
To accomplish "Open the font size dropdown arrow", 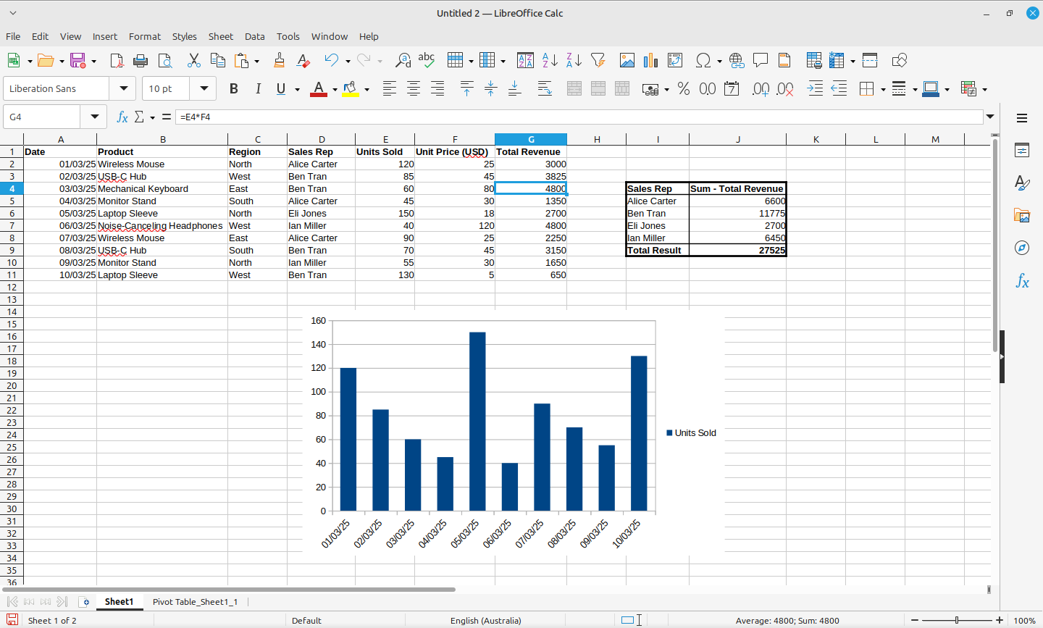I will pyautogui.click(x=204, y=88).
